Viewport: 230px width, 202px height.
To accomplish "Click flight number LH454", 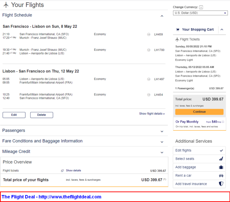I will (x=158, y=95).
